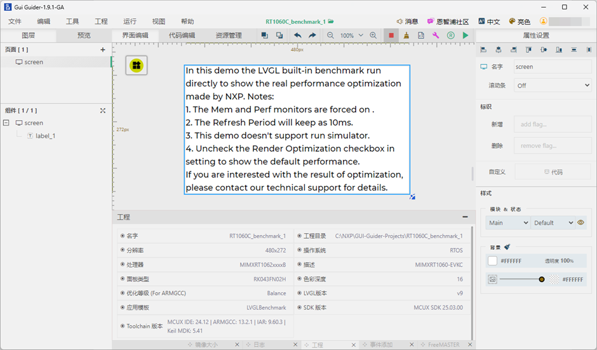This screenshot has width=597, height=350.
Task: Click the remove flag input field
Action: click(553, 145)
